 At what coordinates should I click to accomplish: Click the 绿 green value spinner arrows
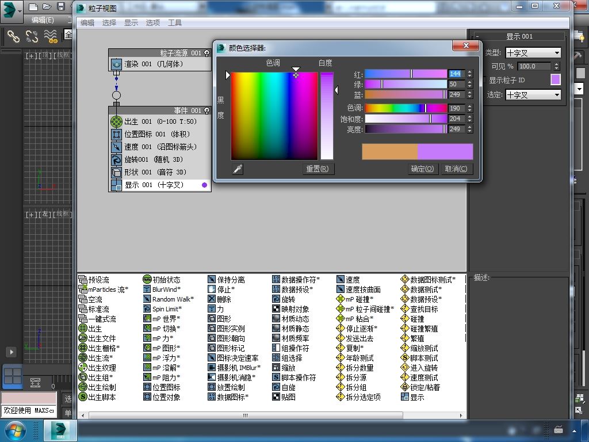click(x=469, y=84)
